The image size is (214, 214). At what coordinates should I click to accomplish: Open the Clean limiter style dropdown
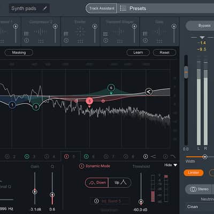pyautogui.click(x=200, y=207)
